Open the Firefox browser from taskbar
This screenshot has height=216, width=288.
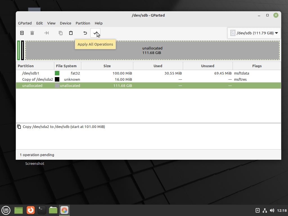30,210
